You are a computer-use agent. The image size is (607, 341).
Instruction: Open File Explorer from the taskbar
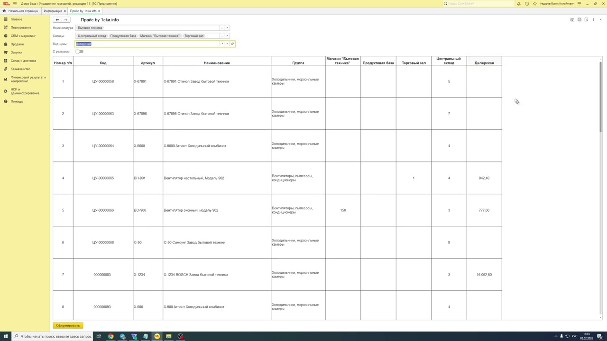pyautogui.click(x=168, y=336)
